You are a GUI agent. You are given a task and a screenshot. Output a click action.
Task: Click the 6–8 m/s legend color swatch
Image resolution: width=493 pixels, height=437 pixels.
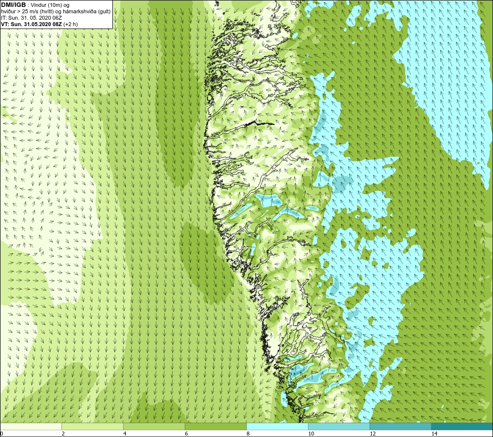click(216, 426)
